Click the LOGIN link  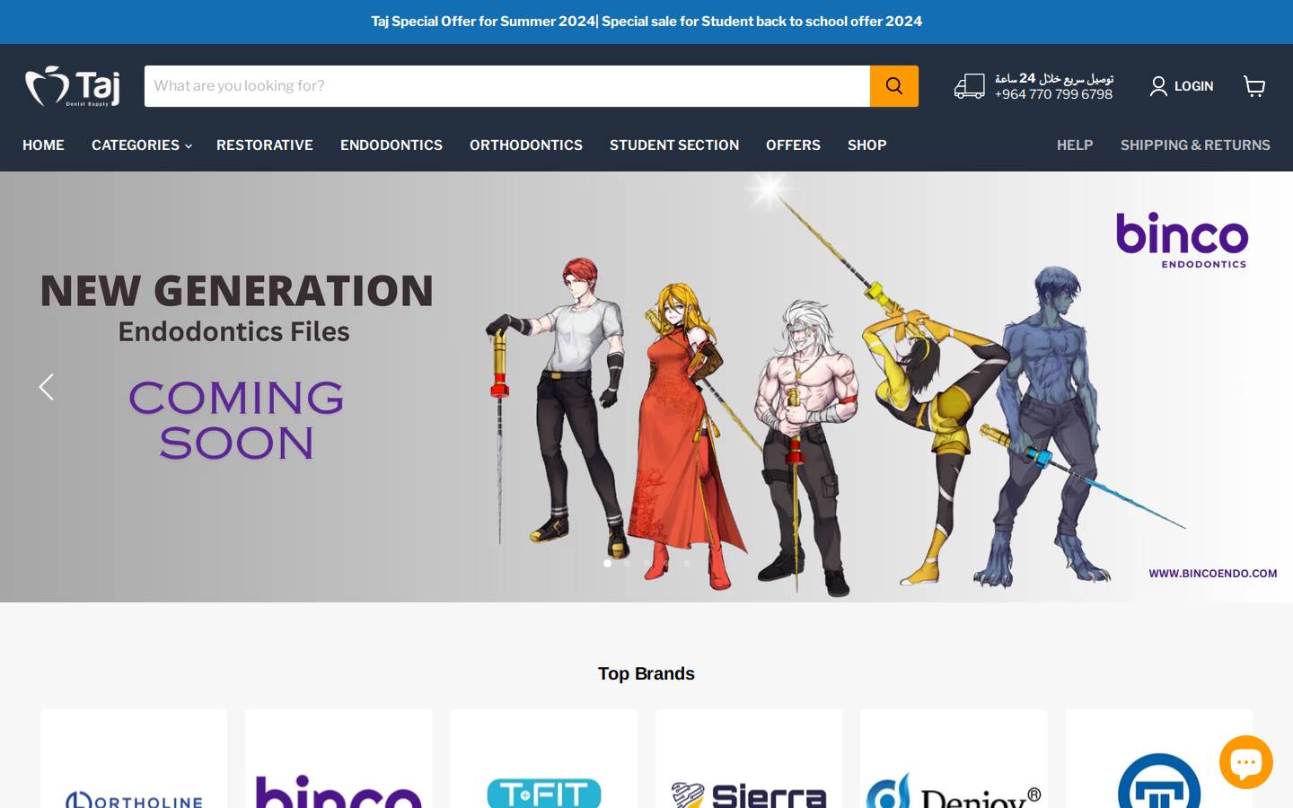tap(1193, 86)
